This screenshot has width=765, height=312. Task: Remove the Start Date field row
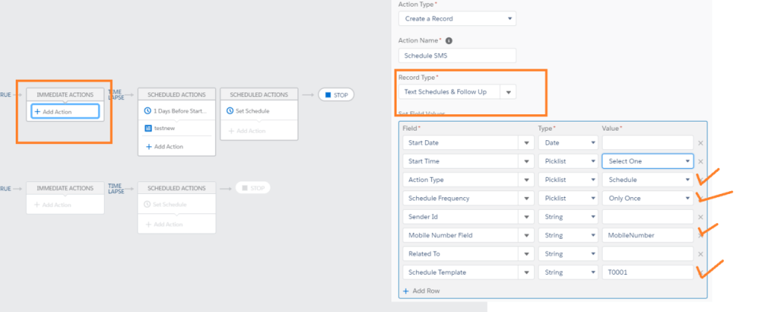coord(700,143)
